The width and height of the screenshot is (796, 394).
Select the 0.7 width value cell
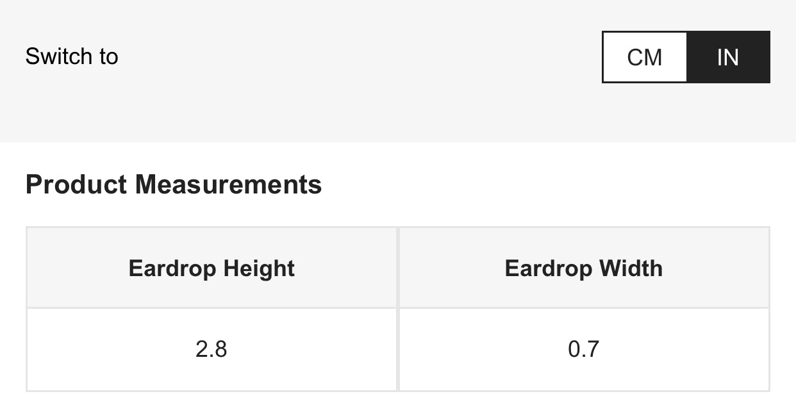(x=584, y=349)
